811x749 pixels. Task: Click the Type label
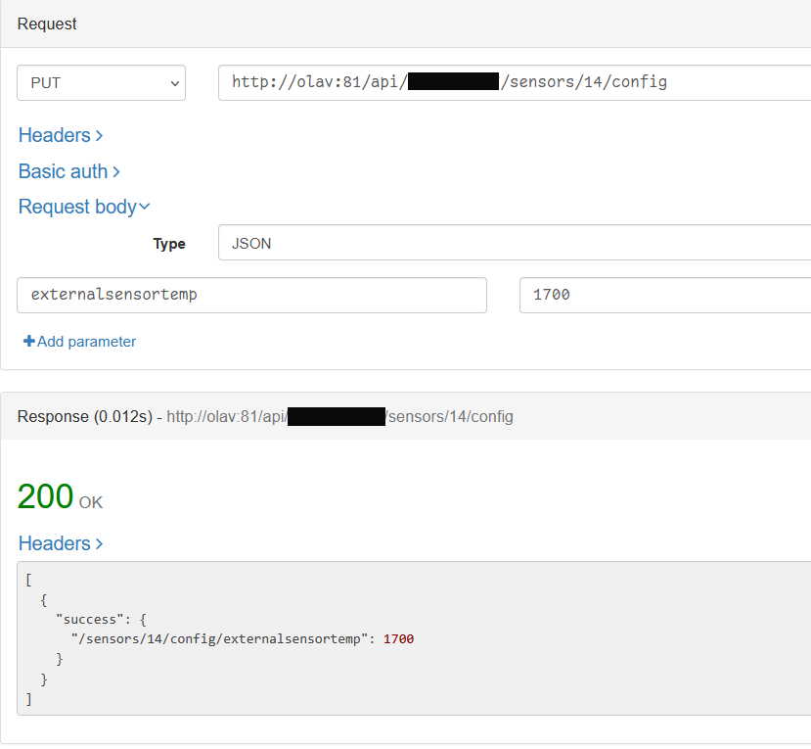coord(169,244)
